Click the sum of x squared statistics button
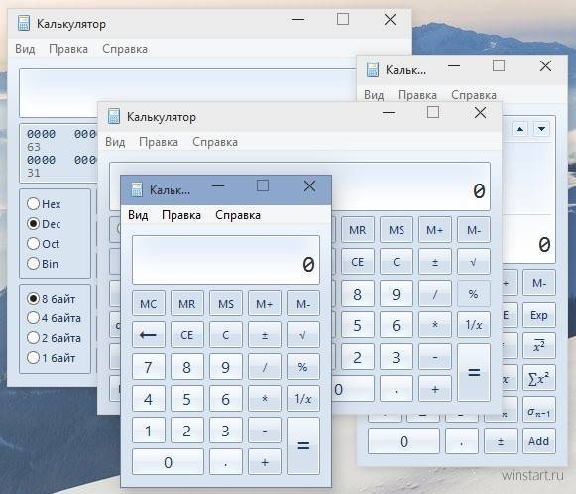Image resolution: width=576 pixels, height=494 pixels. [x=539, y=378]
